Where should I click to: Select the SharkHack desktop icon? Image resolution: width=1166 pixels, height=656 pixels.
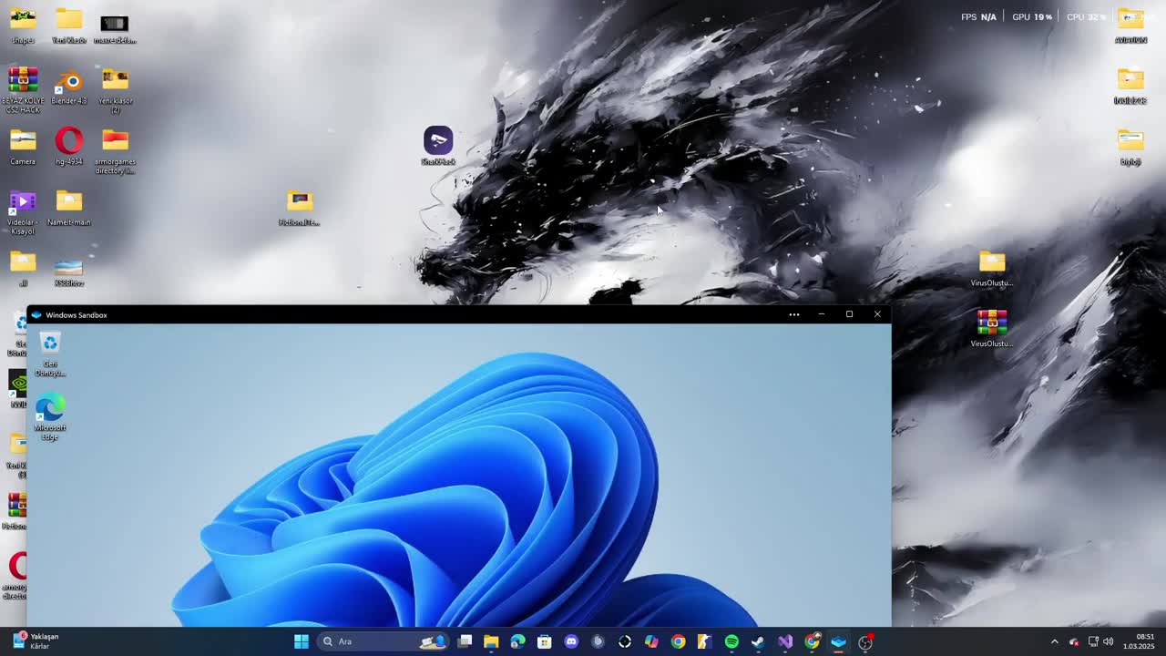click(x=438, y=141)
